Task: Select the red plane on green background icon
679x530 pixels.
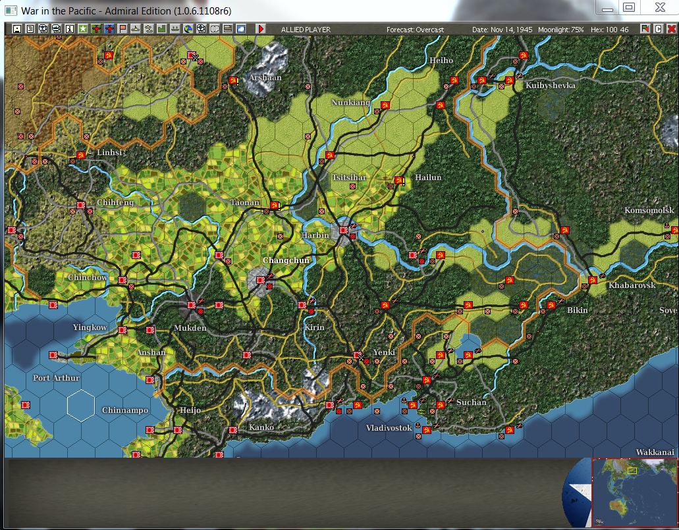Action: point(96,29)
